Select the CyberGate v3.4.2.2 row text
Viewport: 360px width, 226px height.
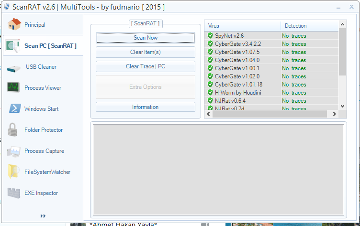[238, 44]
